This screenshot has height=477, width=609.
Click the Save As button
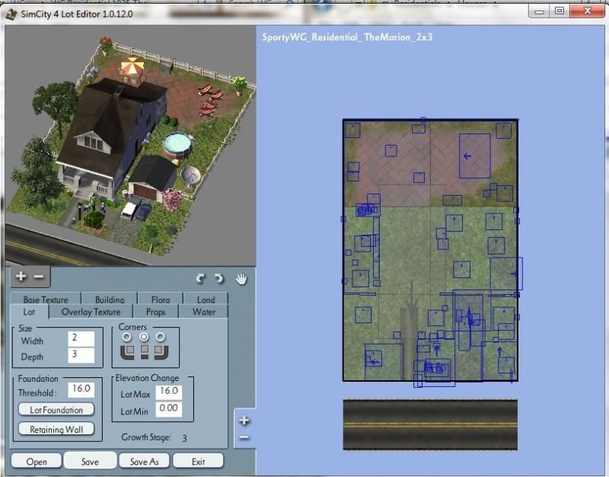click(x=144, y=461)
